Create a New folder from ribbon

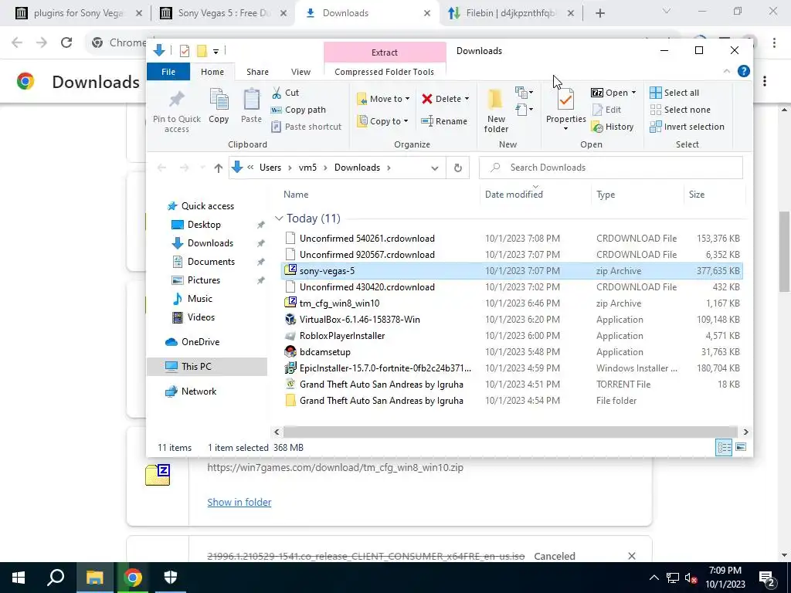[x=496, y=111]
